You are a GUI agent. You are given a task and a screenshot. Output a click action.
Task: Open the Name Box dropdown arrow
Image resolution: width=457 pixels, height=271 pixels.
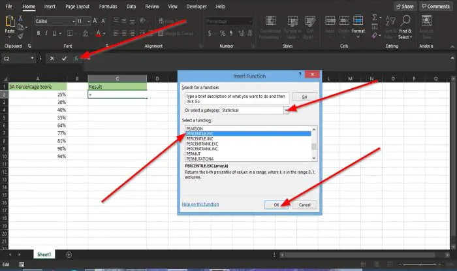[x=32, y=58]
